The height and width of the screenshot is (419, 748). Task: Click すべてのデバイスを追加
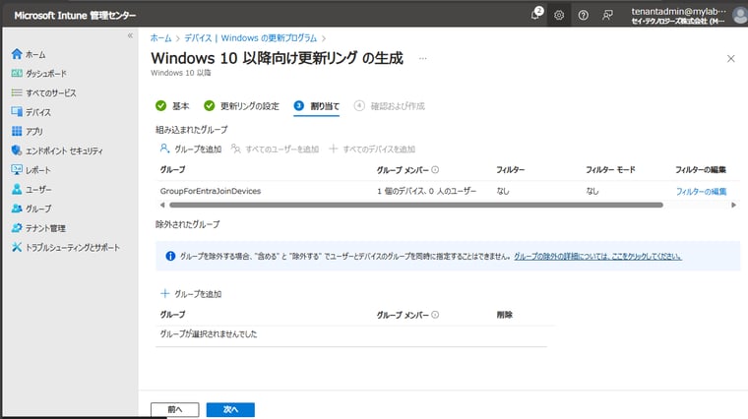pos(372,150)
